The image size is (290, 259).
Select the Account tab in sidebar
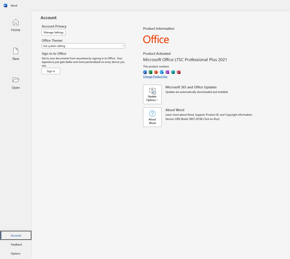(16, 235)
